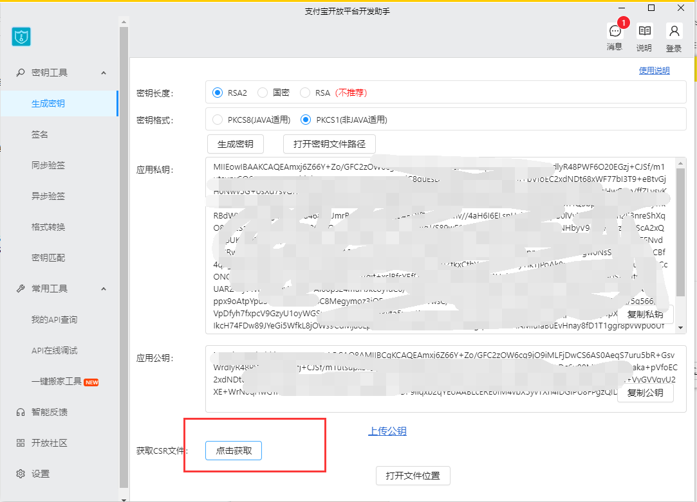Image resolution: width=697 pixels, height=502 pixels.
Task: Collapse the 密钥工具 section chevron
Action: (104, 73)
